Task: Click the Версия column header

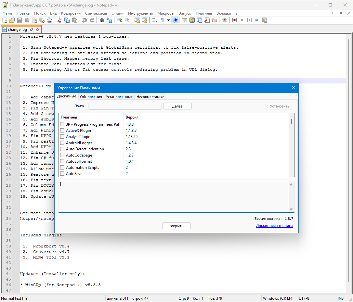Action: pos(132,117)
